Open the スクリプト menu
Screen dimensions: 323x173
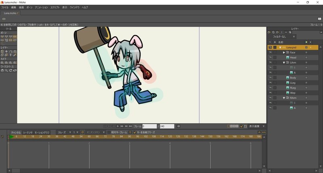click(55, 7)
